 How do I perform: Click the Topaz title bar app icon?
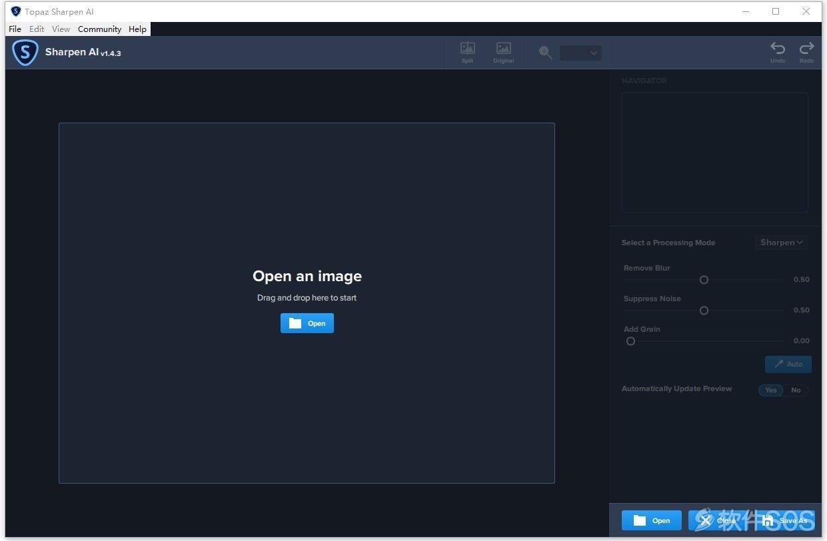click(16, 11)
